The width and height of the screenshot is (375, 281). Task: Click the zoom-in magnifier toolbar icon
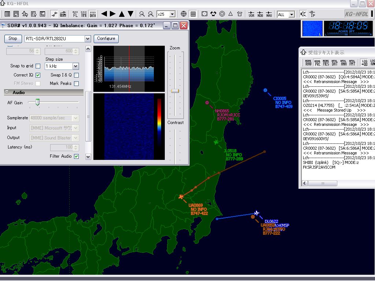click(150, 14)
